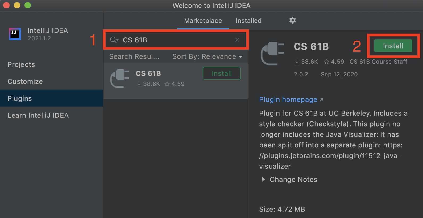Open the Projects section in sidebar
The image size is (423, 218).
21,64
